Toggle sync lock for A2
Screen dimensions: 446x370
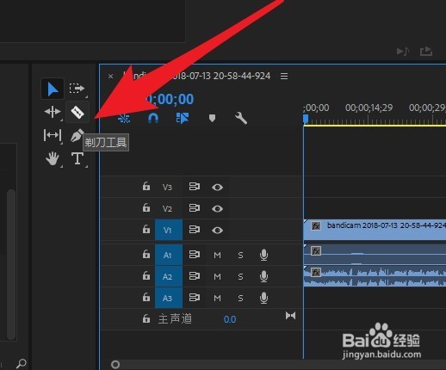pos(195,276)
